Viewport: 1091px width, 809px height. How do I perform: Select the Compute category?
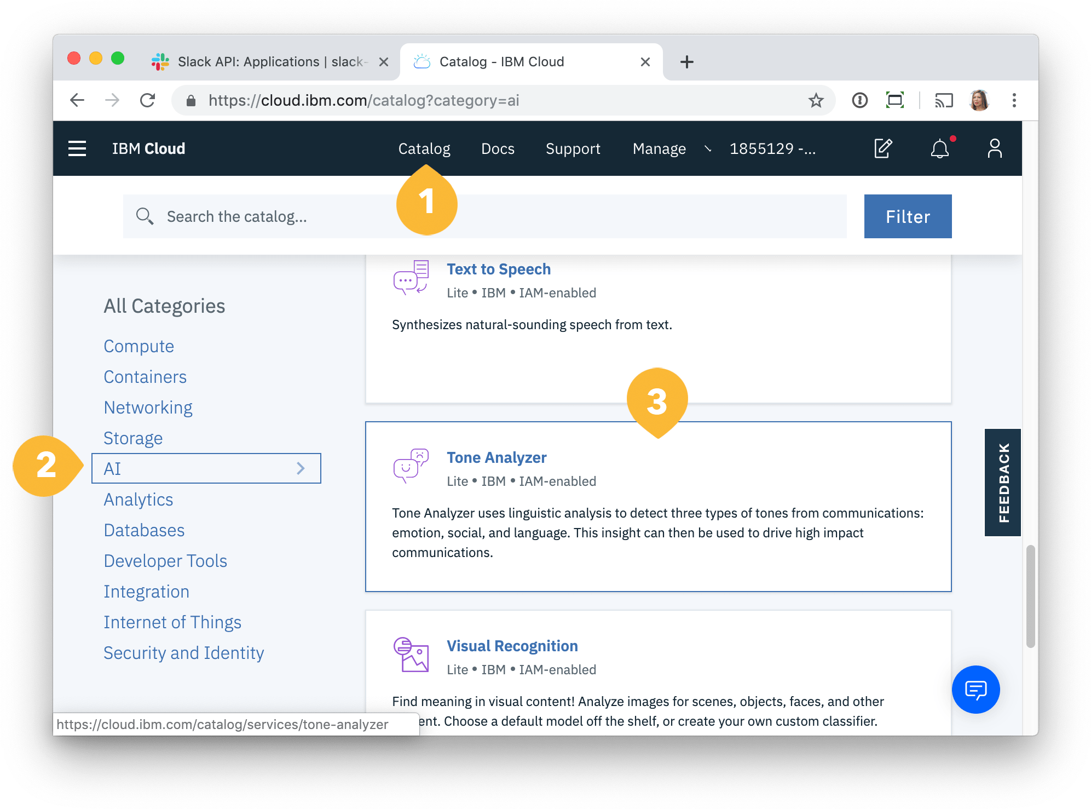tap(139, 346)
